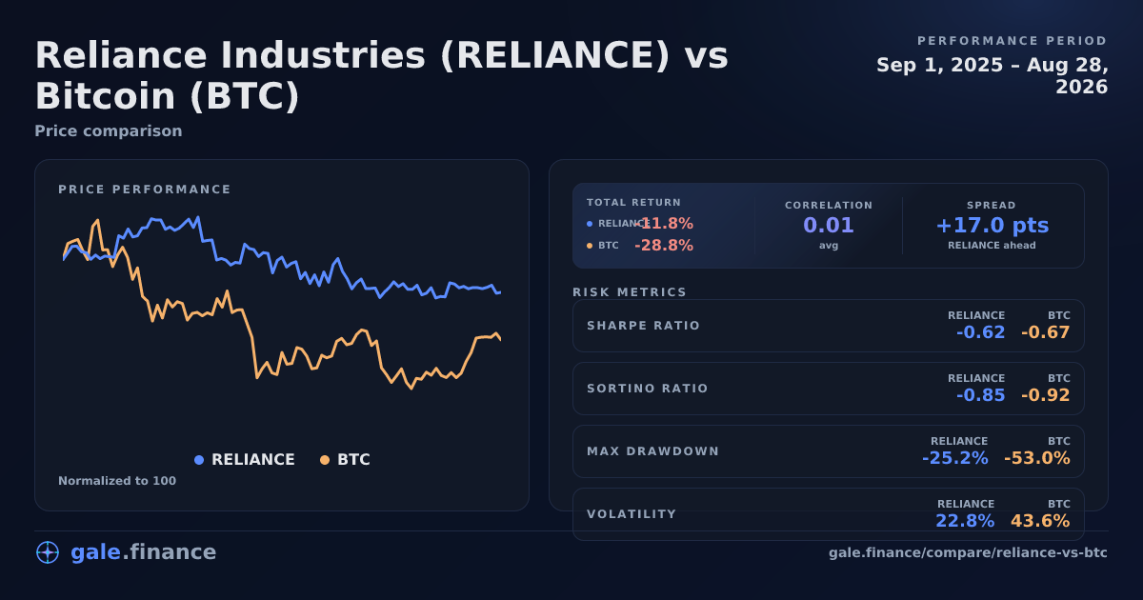Viewport: 1143px width, 600px height.
Task: Open the gale.finance/compare/reliance-vs-btc link
Action: tap(968, 552)
